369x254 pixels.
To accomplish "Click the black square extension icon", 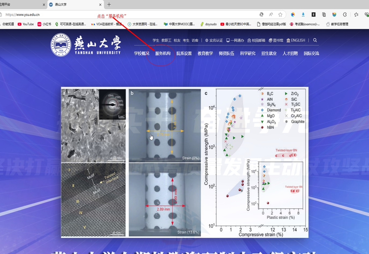I will point(313,15).
